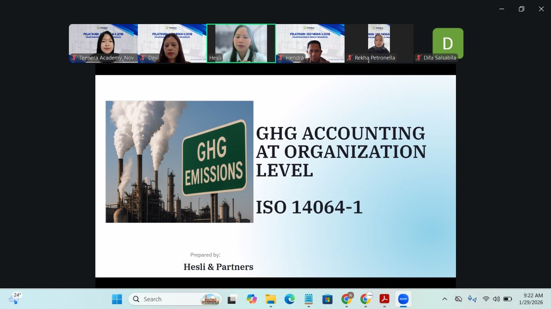Launch Copilot from the taskbar
551x309 pixels.
[252, 299]
